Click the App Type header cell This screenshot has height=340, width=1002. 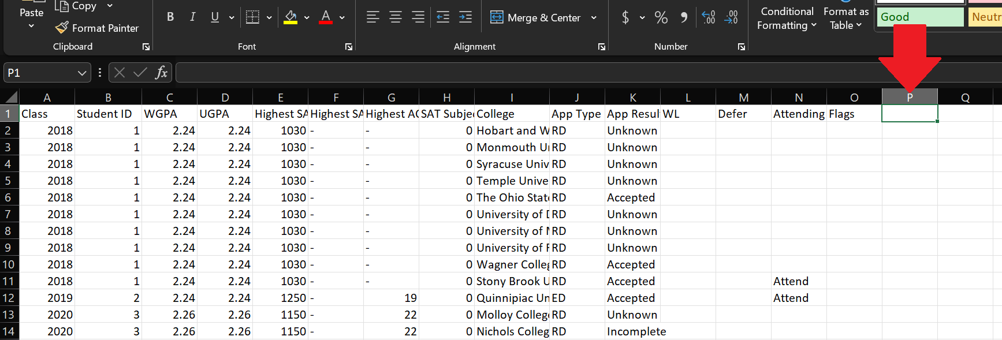click(577, 114)
